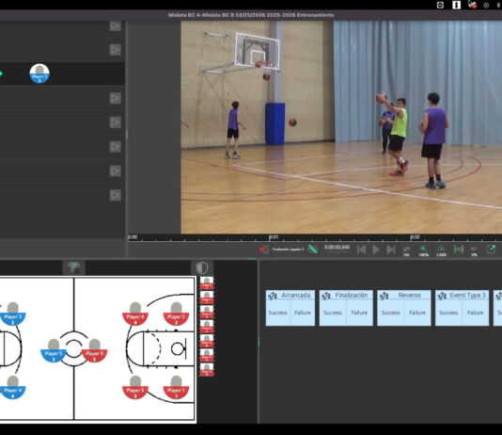
Task: Click the Event Type 3 button header
Action: [x=462, y=296]
